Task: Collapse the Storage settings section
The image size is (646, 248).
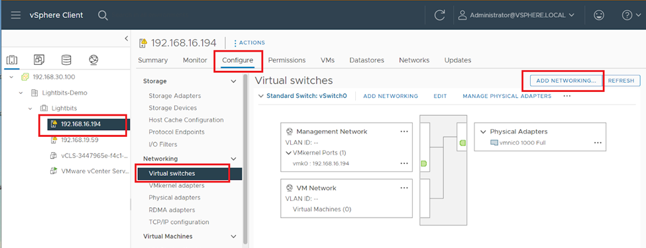Action: click(234, 81)
